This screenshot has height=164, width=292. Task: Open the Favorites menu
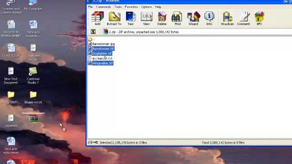tap(131, 7)
